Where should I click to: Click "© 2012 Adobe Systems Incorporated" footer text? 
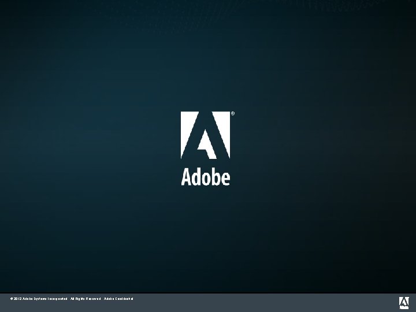(39, 299)
